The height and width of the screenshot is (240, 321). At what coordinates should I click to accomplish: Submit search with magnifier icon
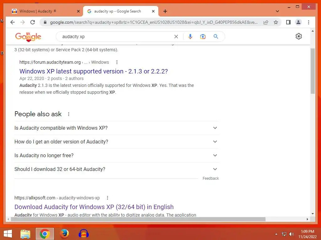[216, 37]
